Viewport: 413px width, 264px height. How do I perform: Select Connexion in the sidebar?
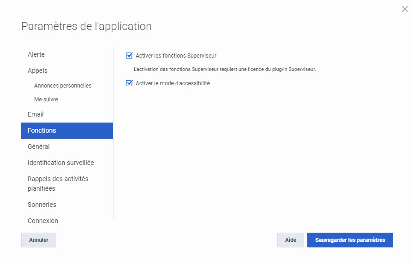[43, 221]
